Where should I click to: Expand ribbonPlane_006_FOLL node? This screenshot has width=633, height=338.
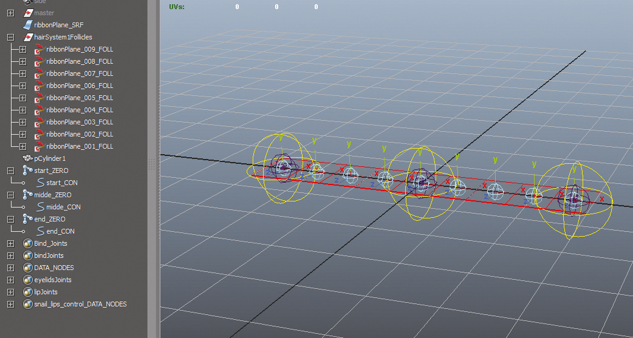point(23,86)
